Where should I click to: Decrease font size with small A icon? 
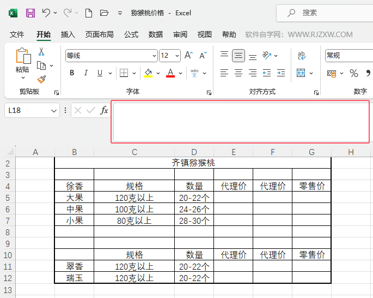(x=203, y=56)
